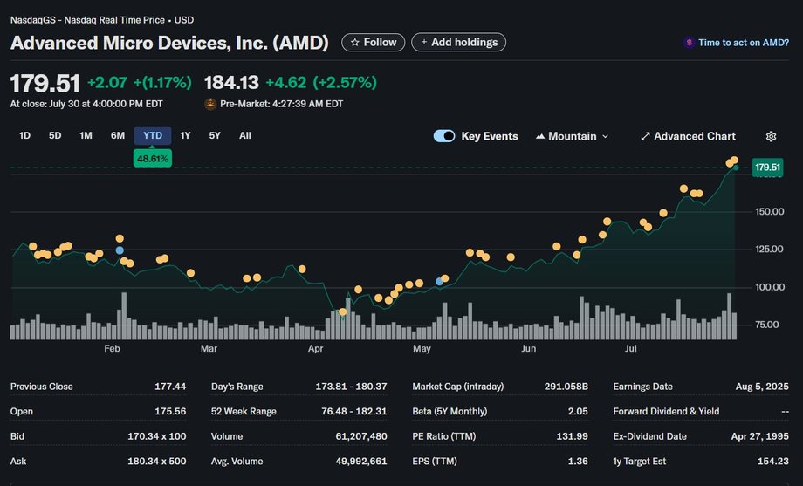
Task: Click the Open value 175.56
Action: coord(170,412)
